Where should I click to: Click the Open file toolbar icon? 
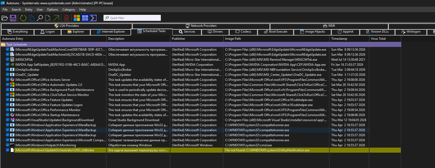click(5, 18)
